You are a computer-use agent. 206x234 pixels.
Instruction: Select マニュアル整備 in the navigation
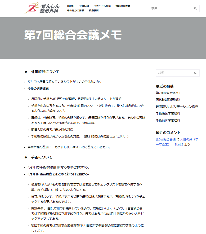[x=102, y=6]
